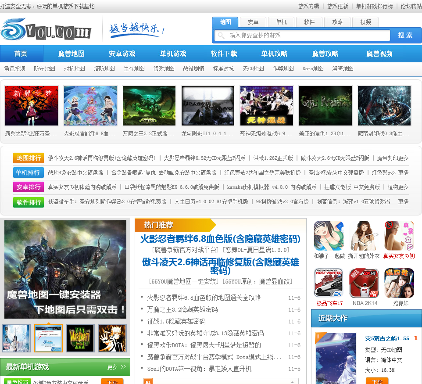422x384 pixels.
Task: Click the 搜索 search button
Action: (x=405, y=35)
